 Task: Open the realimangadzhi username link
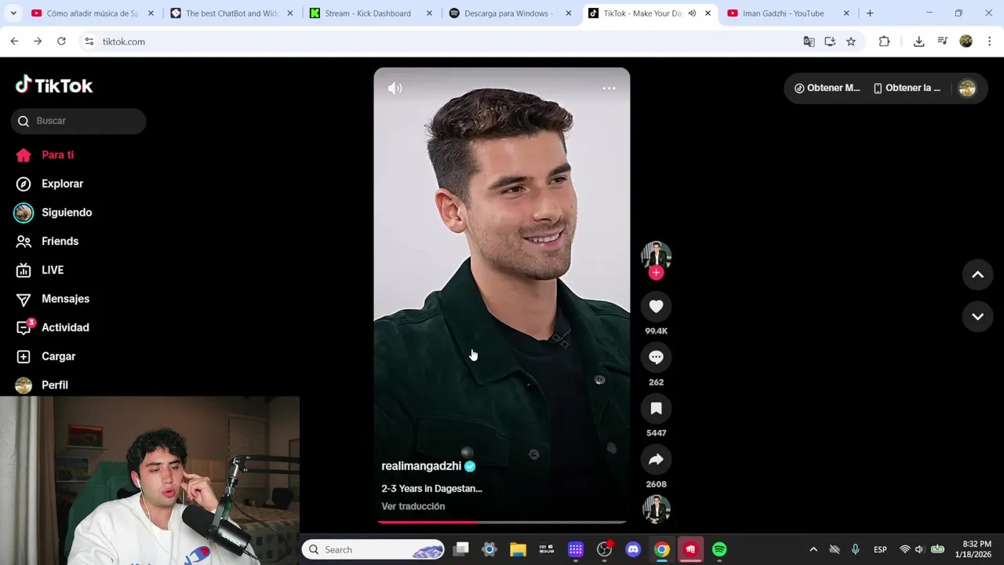[421, 466]
